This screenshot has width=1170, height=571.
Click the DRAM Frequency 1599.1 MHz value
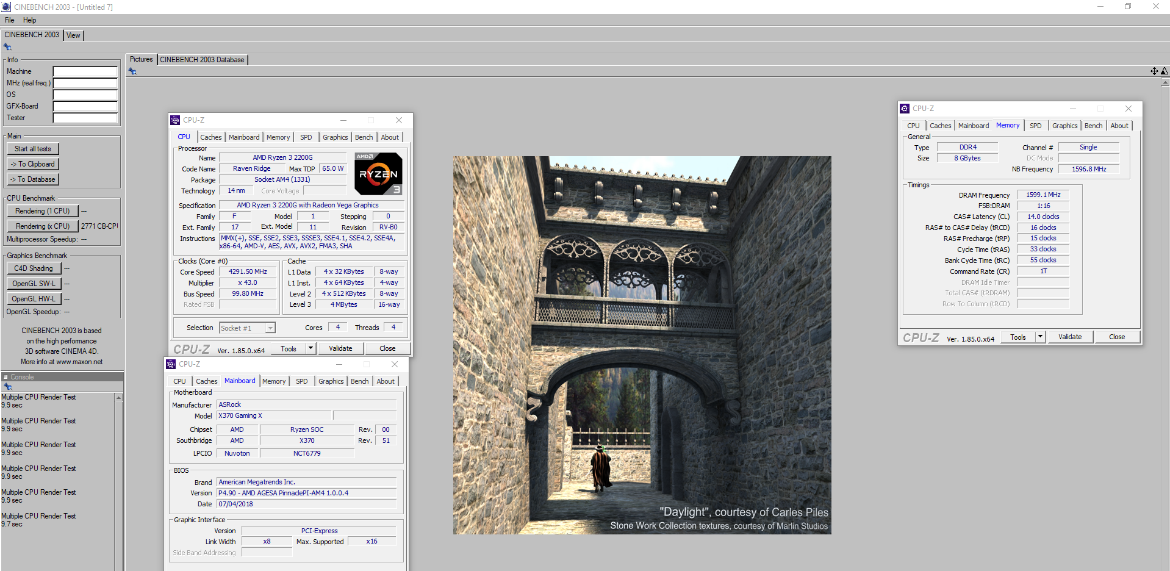pyautogui.click(x=1043, y=195)
